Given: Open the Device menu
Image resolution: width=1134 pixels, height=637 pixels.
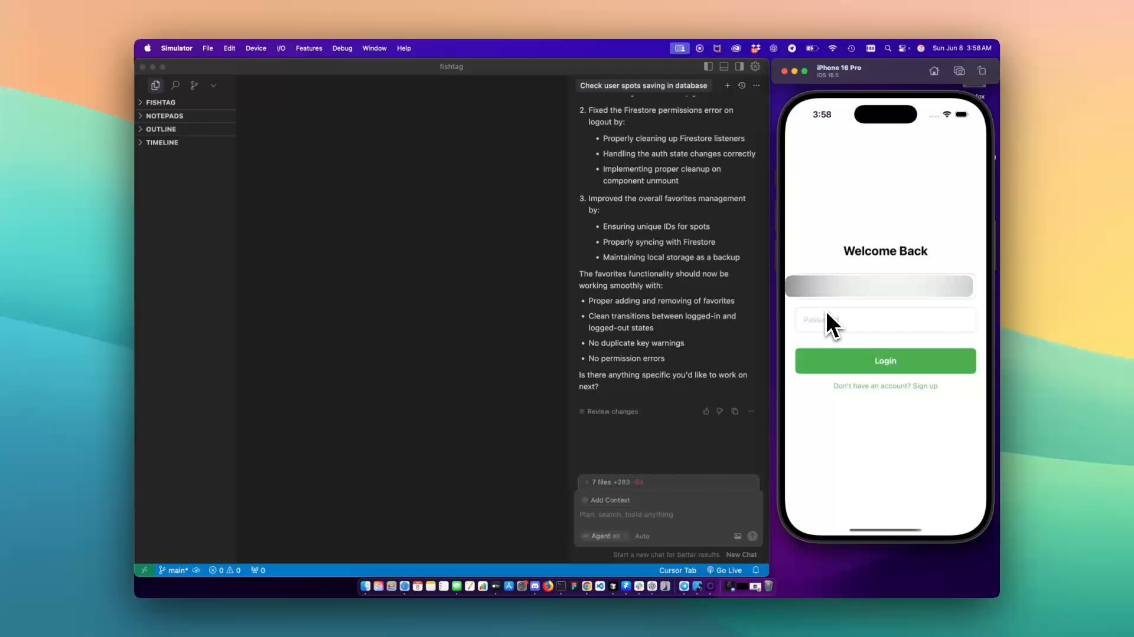Looking at the screenshot, I should click(x=256, y=48).
